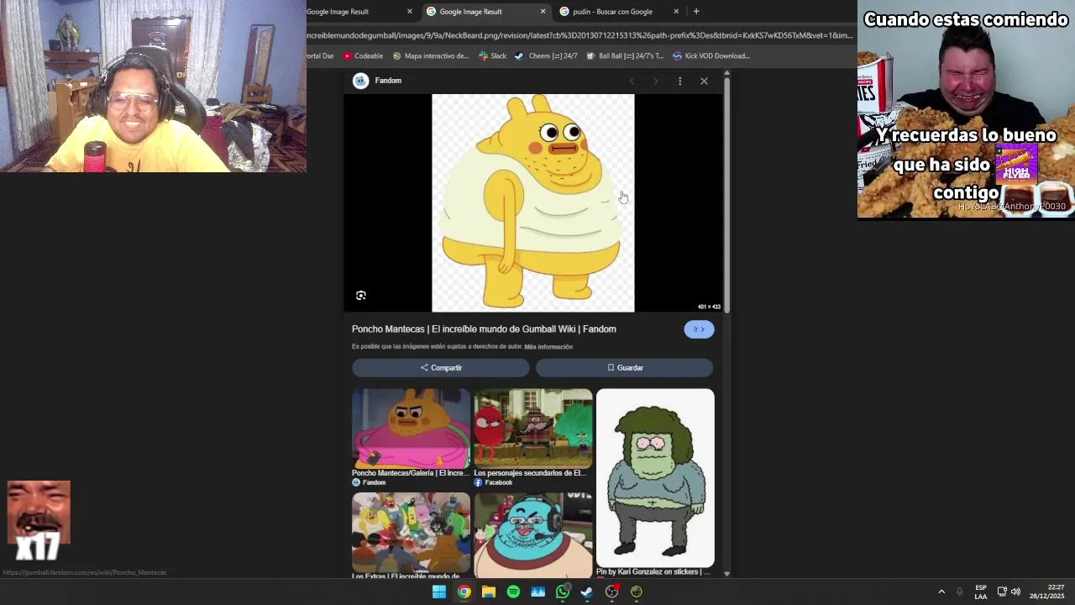Open WhatsApp from the taskbar
Viewport: 1075px width, 605px height.
[x=563, y=592]
